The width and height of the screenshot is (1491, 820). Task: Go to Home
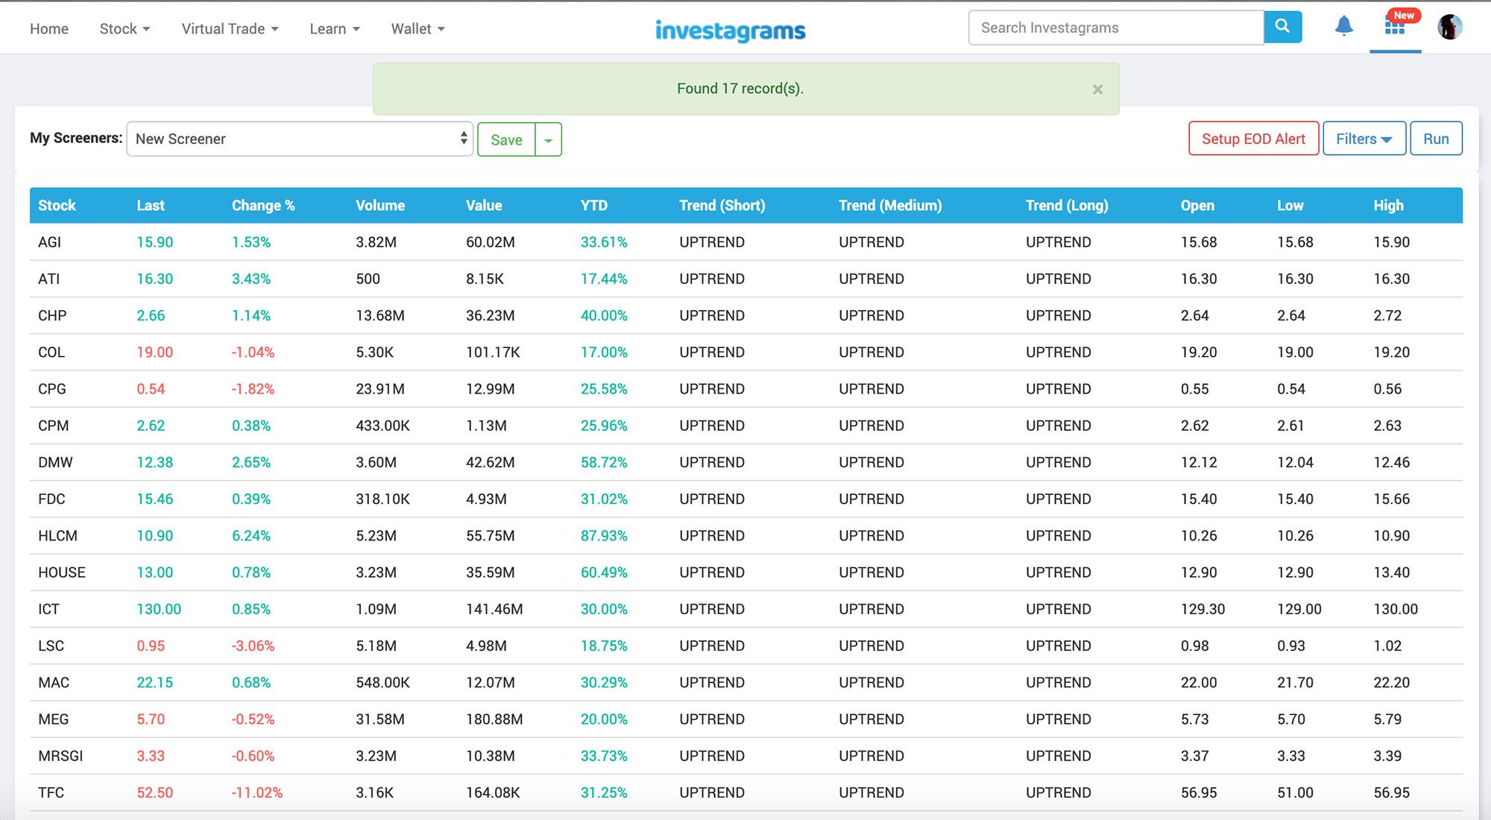(x=49, y=28)
